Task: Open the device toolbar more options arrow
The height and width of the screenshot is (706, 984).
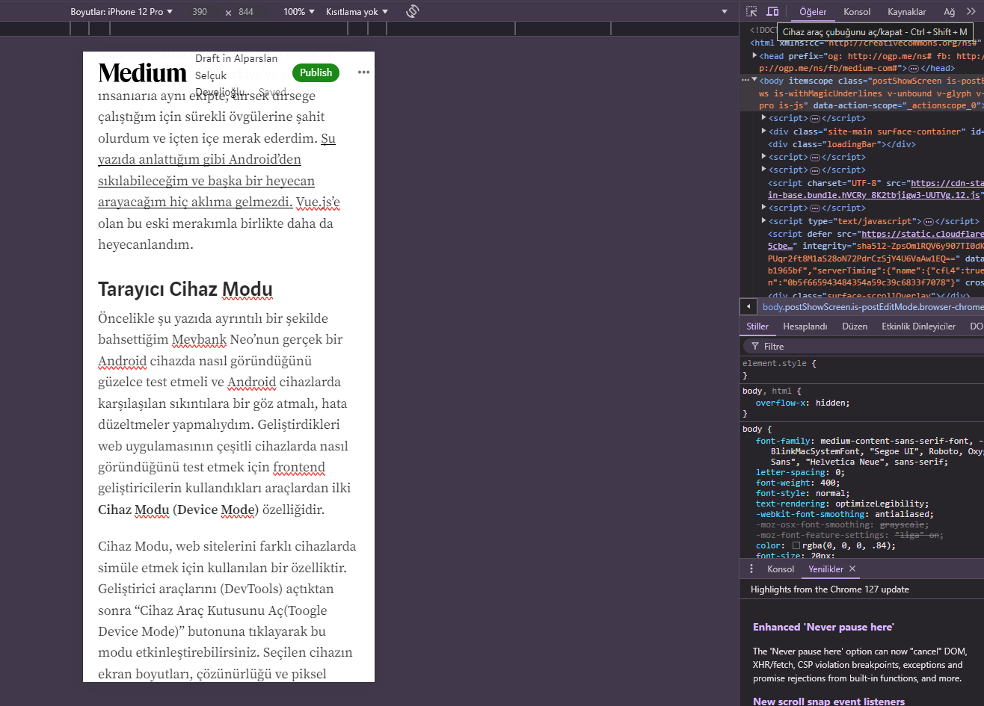Action: (x=724, y=12)
